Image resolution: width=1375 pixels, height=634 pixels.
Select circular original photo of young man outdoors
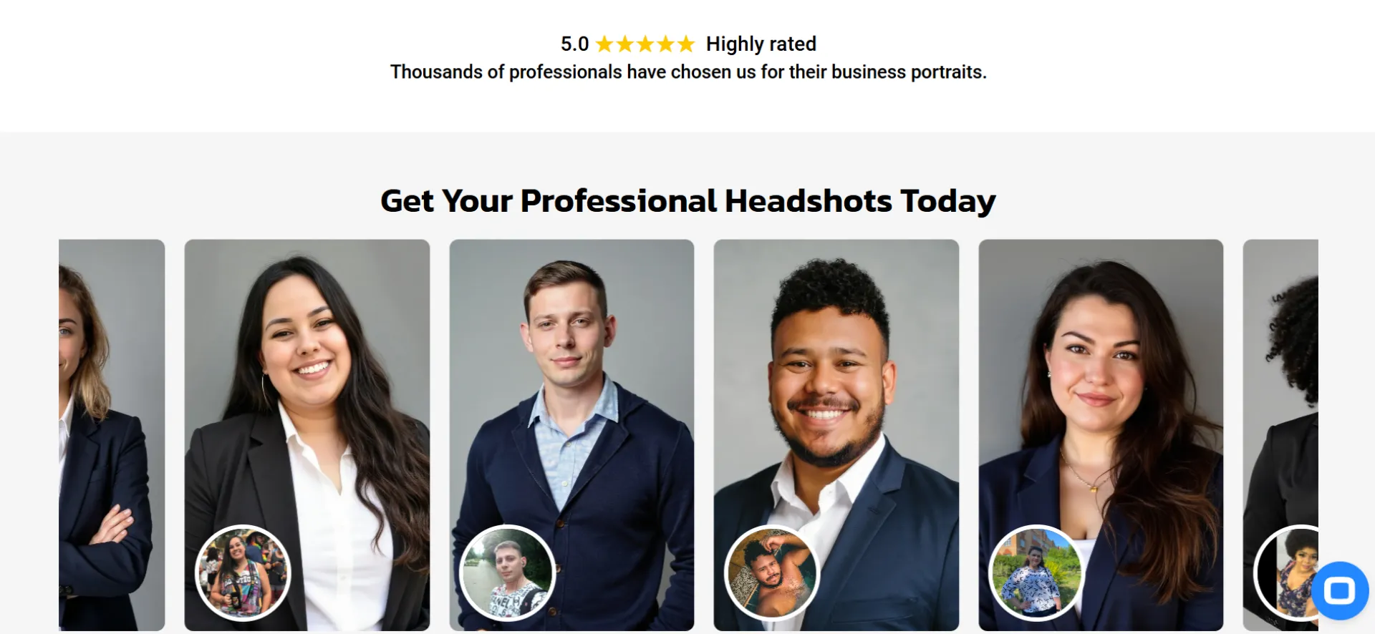pyautogui.click(x=508, y=572)
